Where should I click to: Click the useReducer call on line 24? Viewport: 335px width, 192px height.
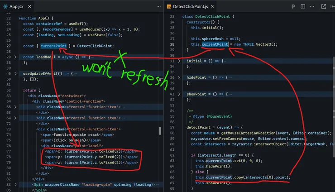(90, 29)
